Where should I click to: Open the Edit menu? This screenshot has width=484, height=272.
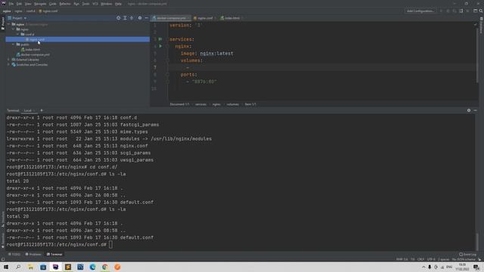19,4
